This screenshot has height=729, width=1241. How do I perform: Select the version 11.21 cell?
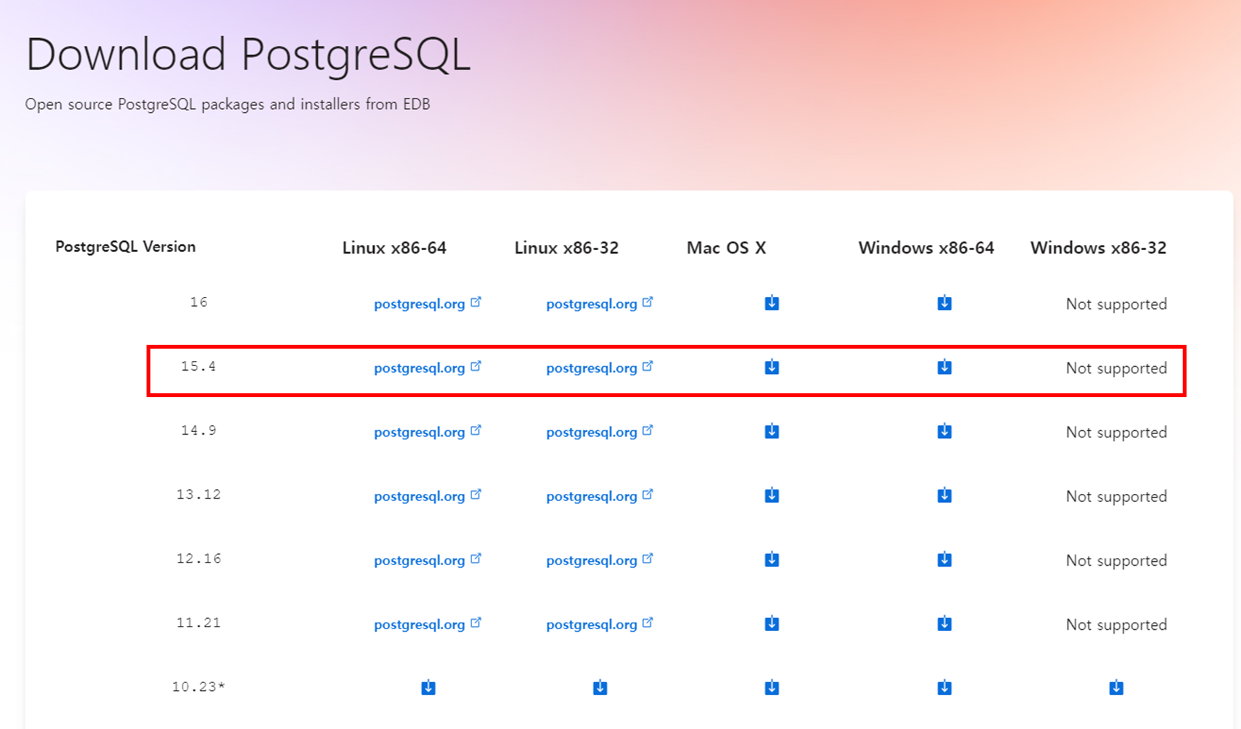click(198, 623)
